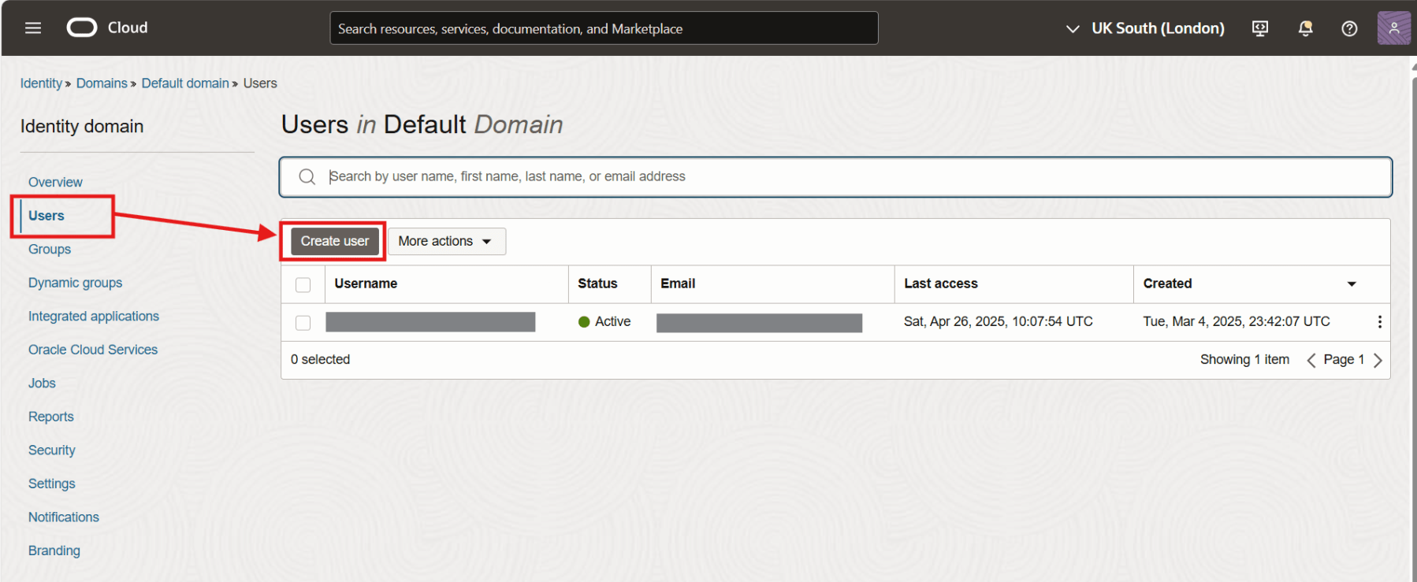1417x582 pixels.
Task: Go to the next page arrow
Action: (x=1378, y=360)
